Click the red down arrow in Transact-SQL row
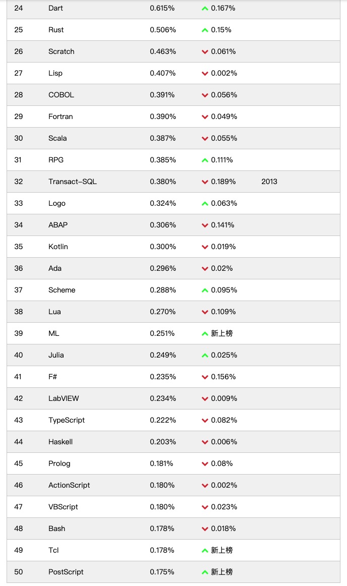This screenshot has height=586, width=347. click(205, 182)
